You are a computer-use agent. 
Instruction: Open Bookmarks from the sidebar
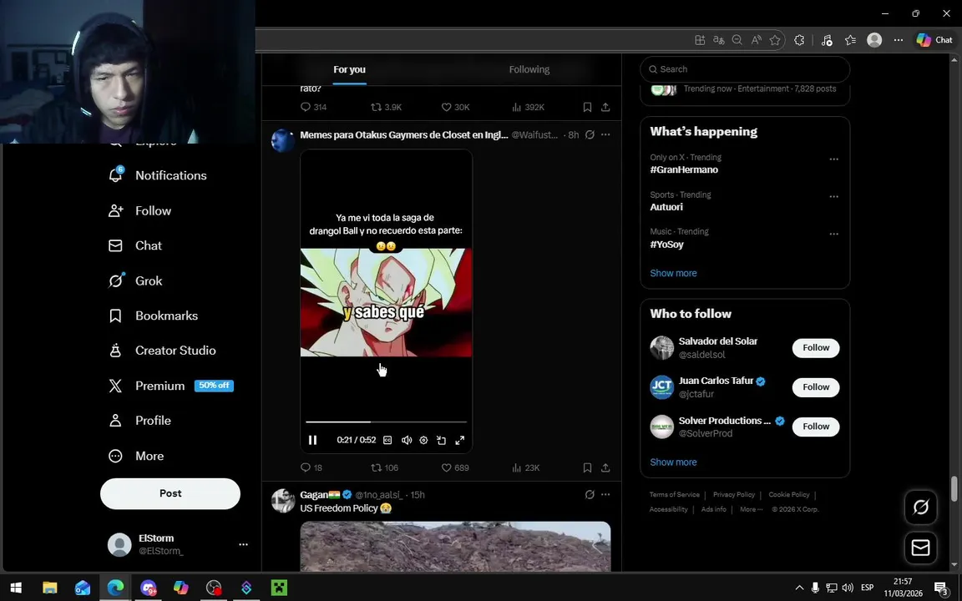point(154,316)
